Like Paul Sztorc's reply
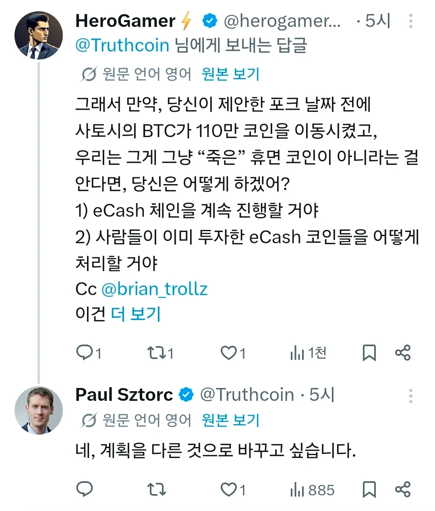 [229, 489]
